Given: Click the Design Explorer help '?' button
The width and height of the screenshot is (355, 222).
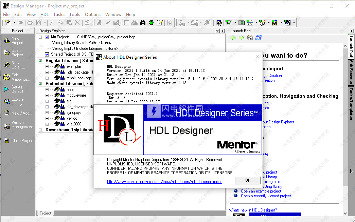Looking at the screenshot, I should click(217, 31).
